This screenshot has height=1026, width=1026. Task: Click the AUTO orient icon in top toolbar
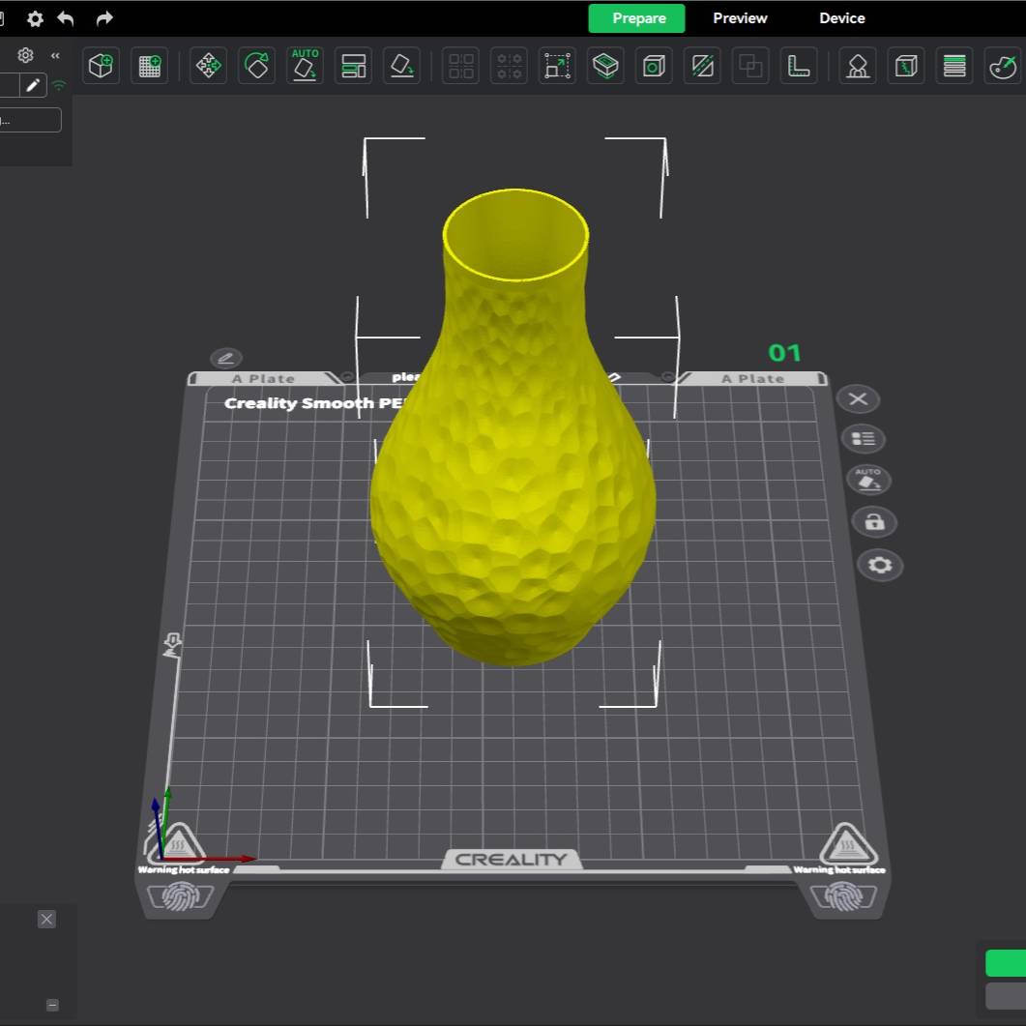click(x=305, y=66)
